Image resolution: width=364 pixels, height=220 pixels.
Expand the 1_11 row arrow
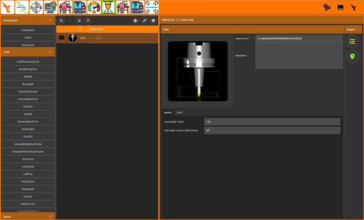click(x=93, y=38)
